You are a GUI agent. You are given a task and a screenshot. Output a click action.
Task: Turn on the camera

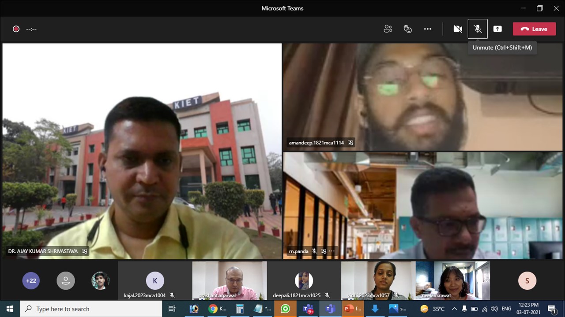[458, 29]
